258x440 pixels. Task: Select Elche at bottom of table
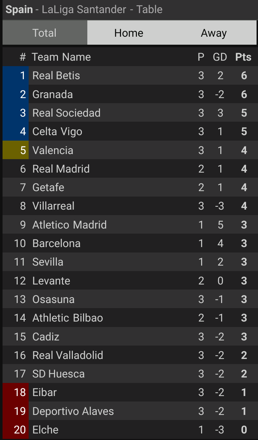click(x=45, y=430)
